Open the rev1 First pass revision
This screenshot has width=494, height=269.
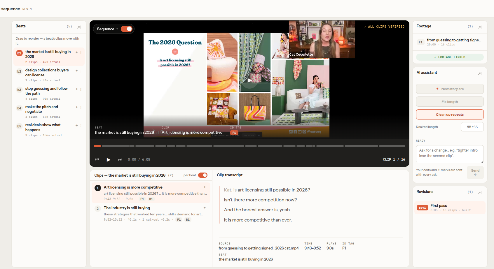click(450, 208)
